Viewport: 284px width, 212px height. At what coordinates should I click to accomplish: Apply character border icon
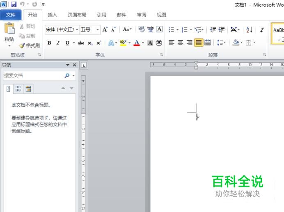point(159,29)
